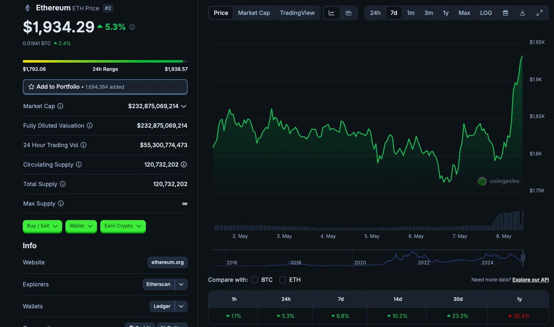
Task: Open the Buy / Sell dropdown
Action: point(43,226)
